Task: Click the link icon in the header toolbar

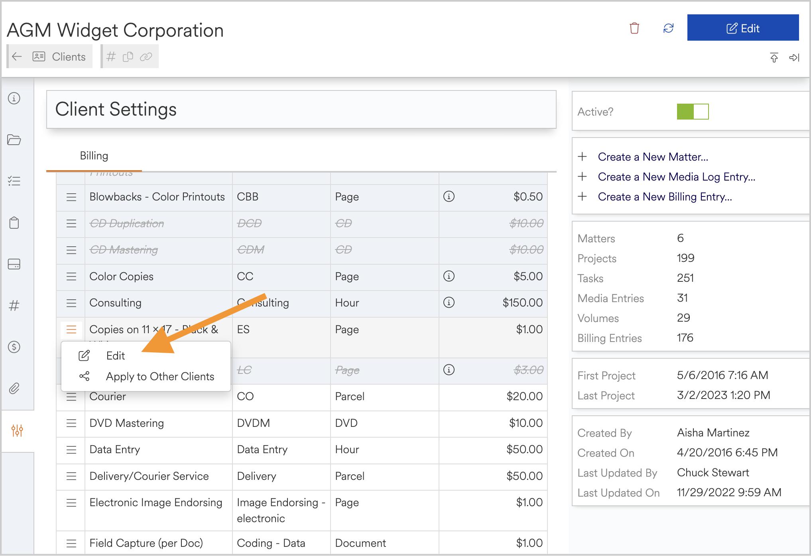Action: pyautogui.click(x=146, y=57)
